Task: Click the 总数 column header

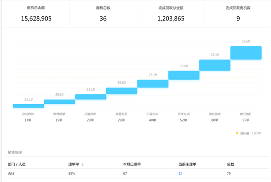Action: click(230, 165)
